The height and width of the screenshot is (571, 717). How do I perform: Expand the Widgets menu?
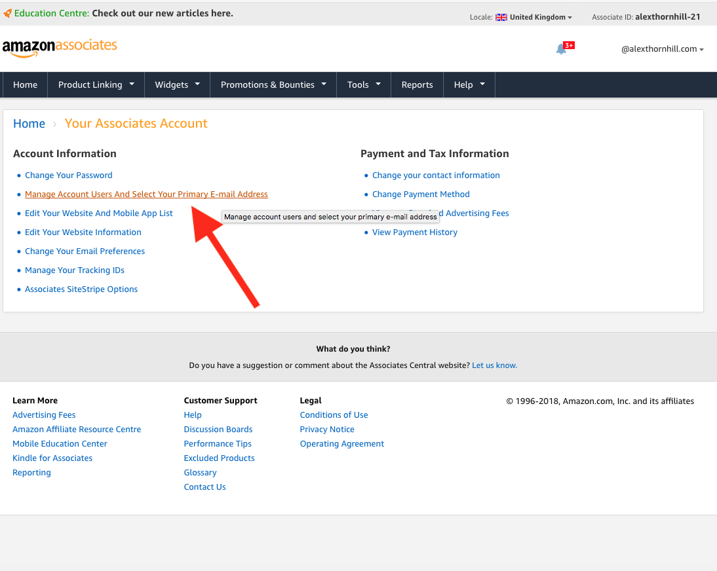(x=178, y=84)
